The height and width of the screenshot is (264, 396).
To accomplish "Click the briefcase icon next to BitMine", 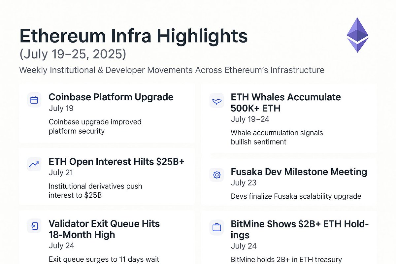I will pos(217,227).
